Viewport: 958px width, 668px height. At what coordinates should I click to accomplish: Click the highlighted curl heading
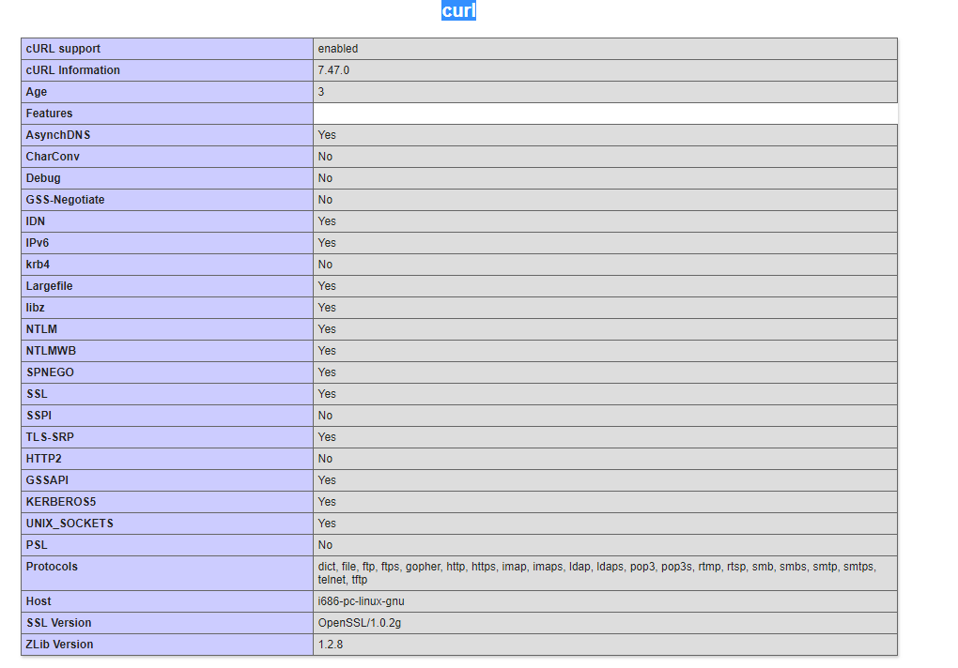click(x=458, y=10)
